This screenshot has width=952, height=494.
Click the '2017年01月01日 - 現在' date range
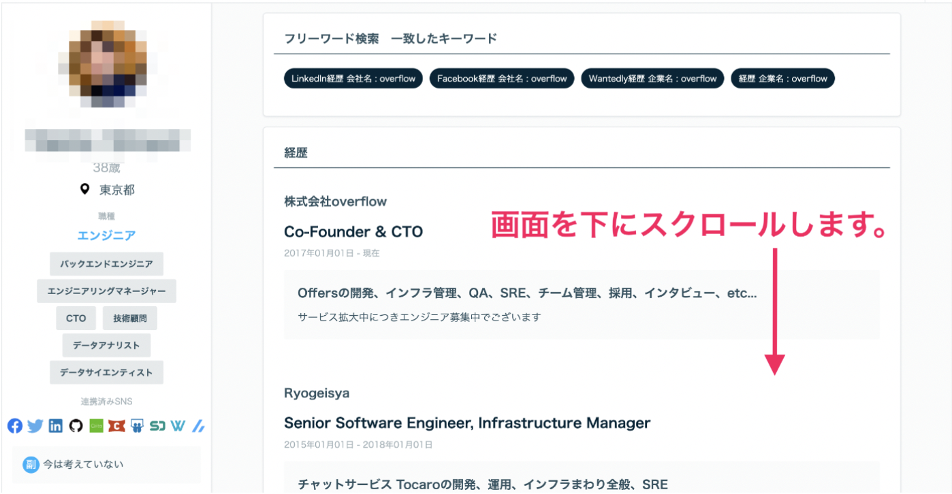click(332, 253)
